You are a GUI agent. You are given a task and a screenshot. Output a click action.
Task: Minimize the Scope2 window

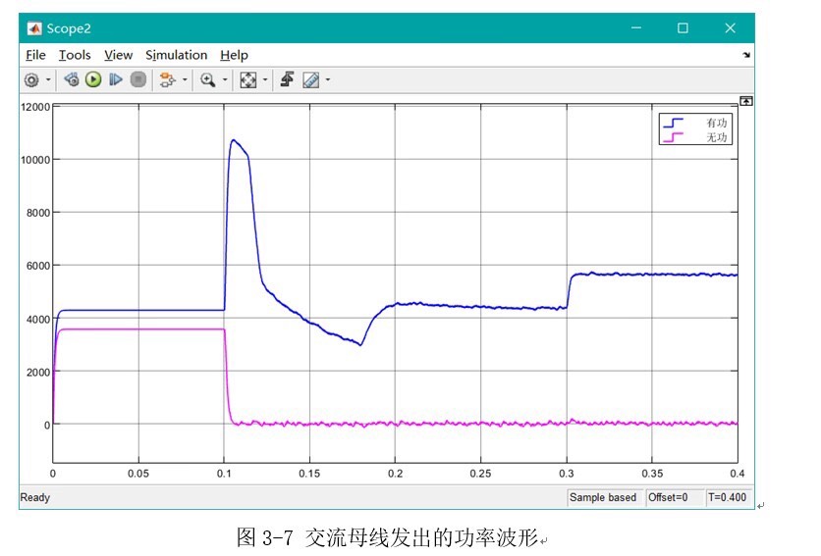point(636,27)
